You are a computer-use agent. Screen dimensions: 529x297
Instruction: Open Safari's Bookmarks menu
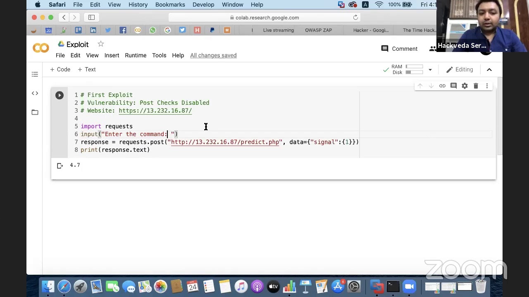point(170,5)
